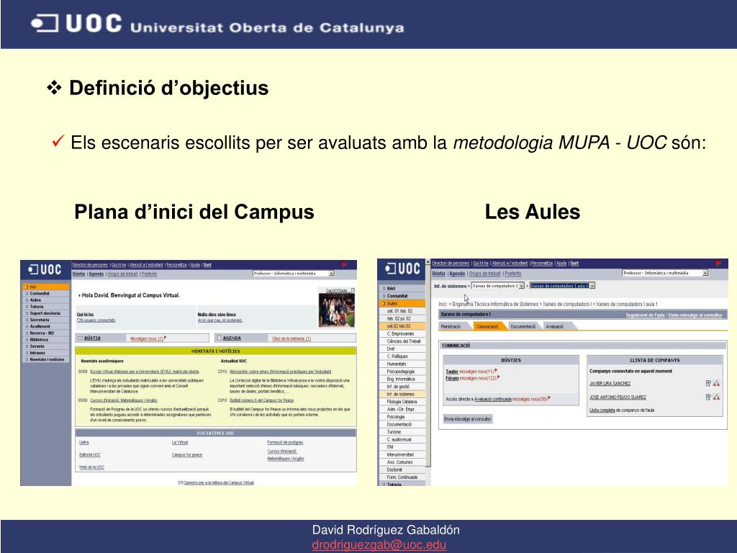Click the notebook icon beside AGENDA
Screen dimensions: 737x553
[x=219, y=338]
